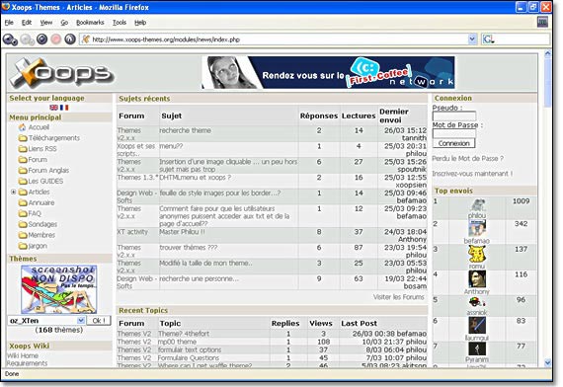Open the FAQ menu link

(x=35, y=213)
